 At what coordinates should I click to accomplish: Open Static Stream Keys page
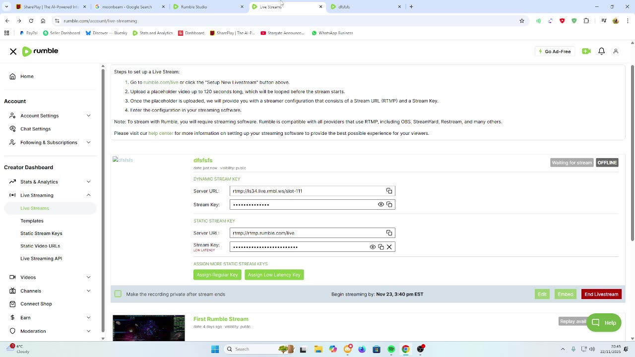coord(41,234)
